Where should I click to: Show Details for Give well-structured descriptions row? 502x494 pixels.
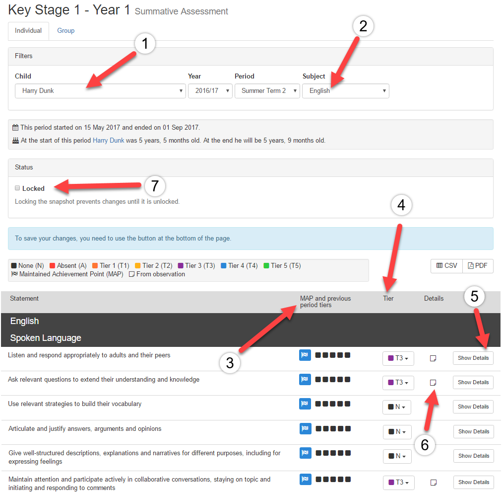pos(474,456)
